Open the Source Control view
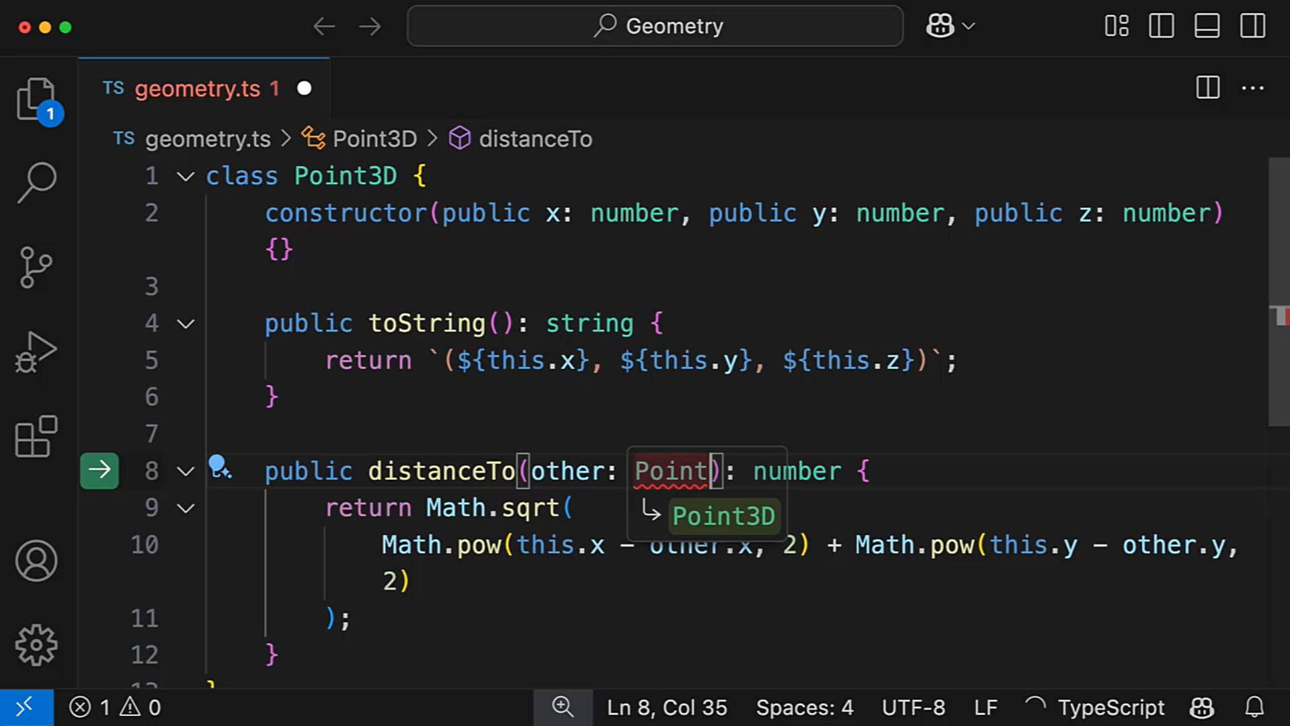The width and height of the screenshot is (1290, 726). 36,267
